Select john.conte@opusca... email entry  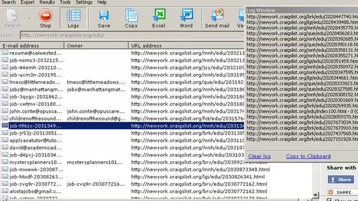pyautogui.click(x=36, y=111)
